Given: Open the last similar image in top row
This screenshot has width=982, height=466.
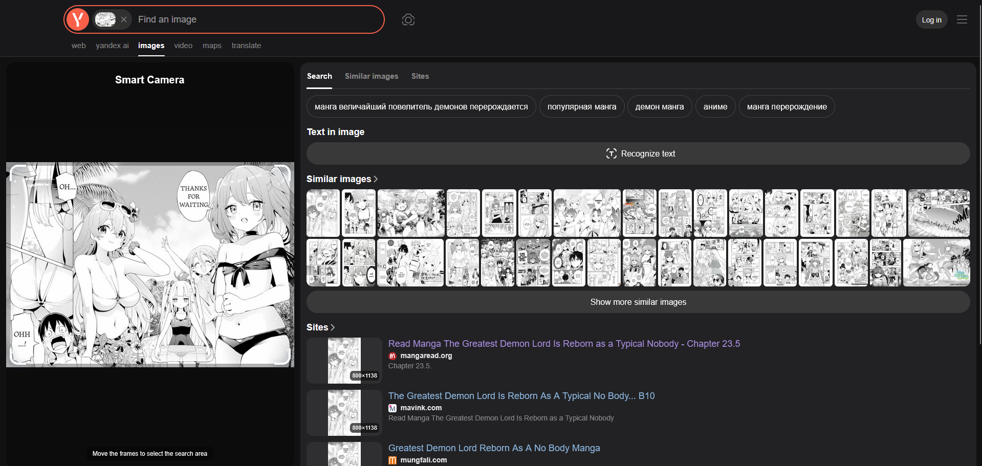Looking at the screenshot, I should pyautogui.click(x=939, y=213).
